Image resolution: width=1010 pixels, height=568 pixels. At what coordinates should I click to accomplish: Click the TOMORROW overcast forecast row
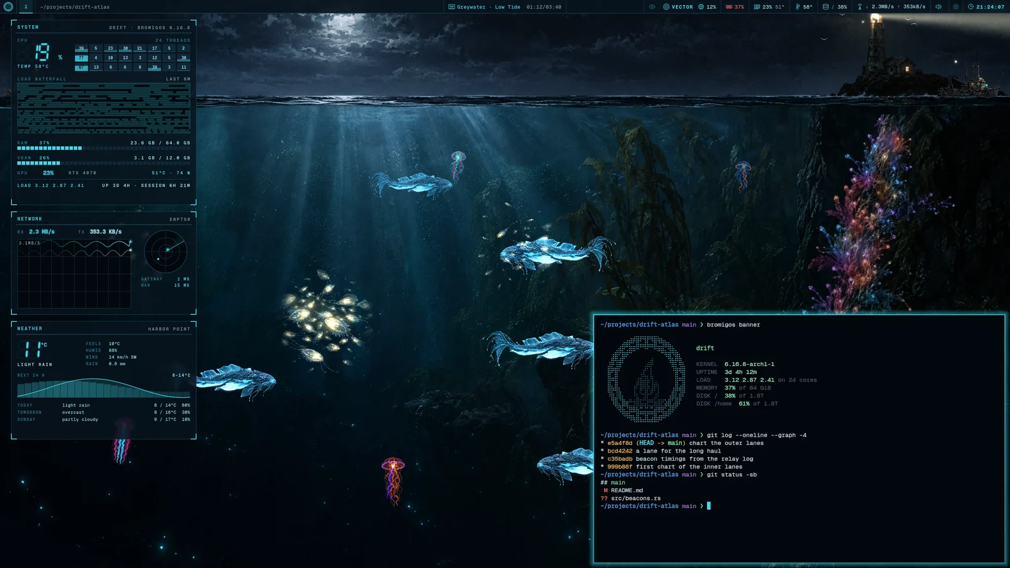104,412
